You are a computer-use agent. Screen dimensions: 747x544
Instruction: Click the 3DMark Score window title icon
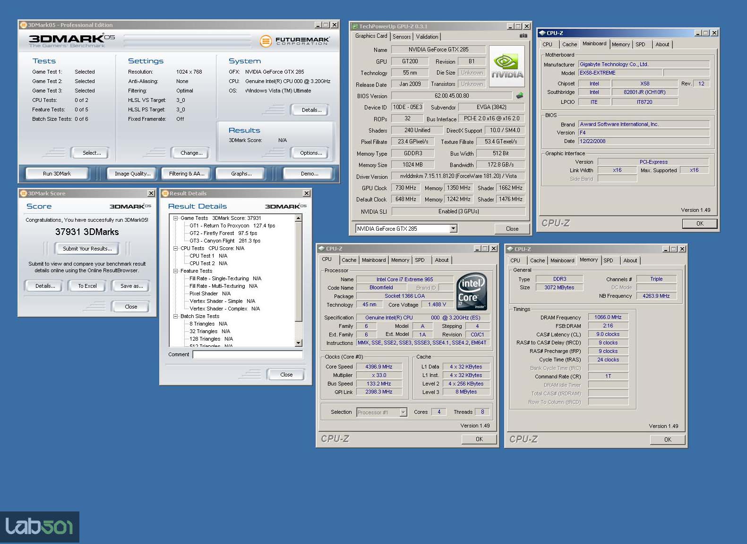[x=23, y=193]
